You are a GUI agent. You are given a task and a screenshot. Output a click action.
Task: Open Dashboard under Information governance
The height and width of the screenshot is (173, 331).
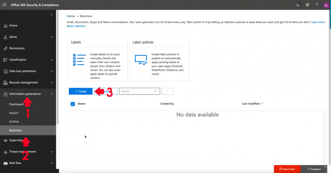[x=16, y=104]
